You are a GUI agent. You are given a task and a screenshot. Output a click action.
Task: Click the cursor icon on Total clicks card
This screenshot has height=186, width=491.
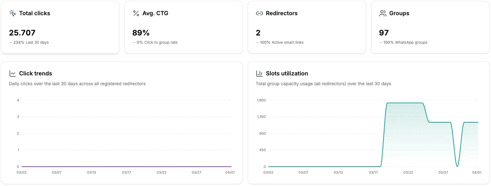point(12,13)
